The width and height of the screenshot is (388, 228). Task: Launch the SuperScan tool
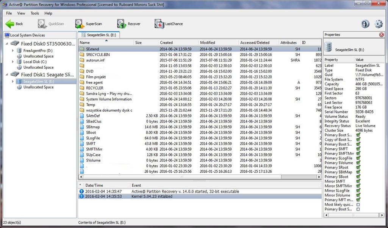(x=88, y=24)
